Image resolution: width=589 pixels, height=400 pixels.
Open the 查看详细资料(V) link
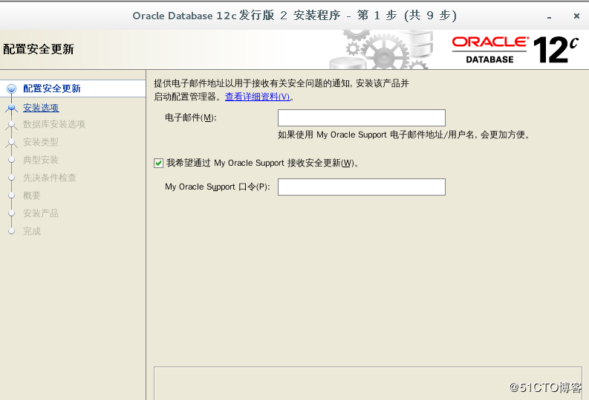pos(258,97)
